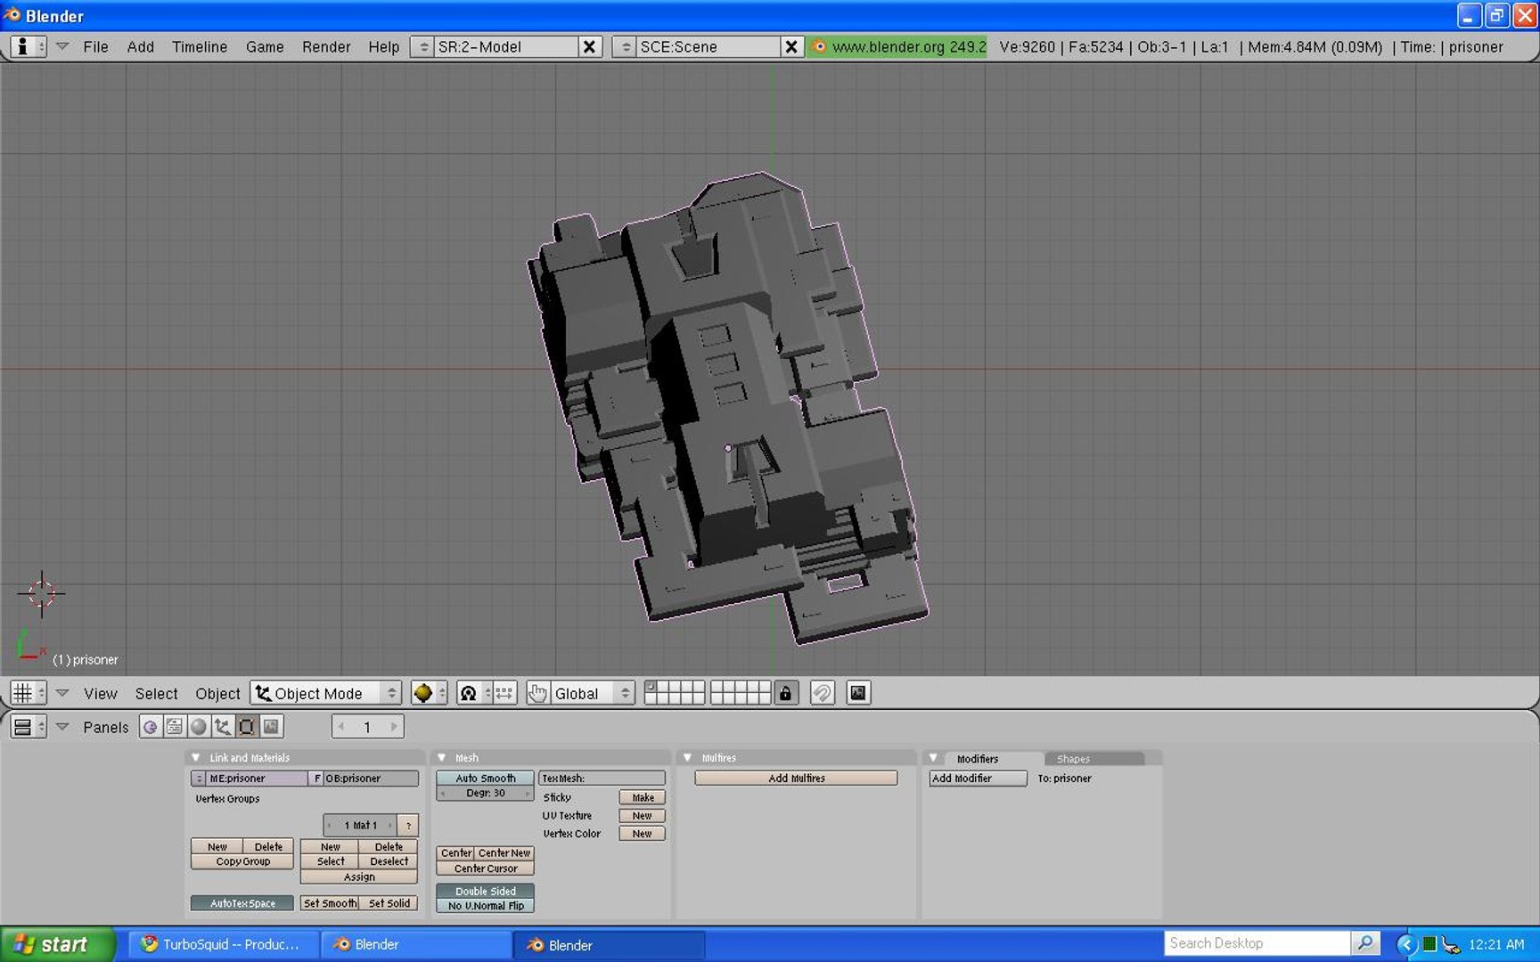Open the Global orientation dropdown
This screenshot has width=1540, height=962.
pos(593,693)
